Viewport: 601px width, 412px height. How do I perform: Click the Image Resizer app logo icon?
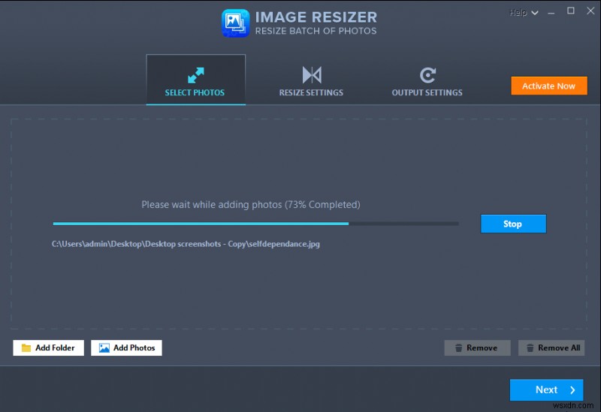tap(235, 23)
